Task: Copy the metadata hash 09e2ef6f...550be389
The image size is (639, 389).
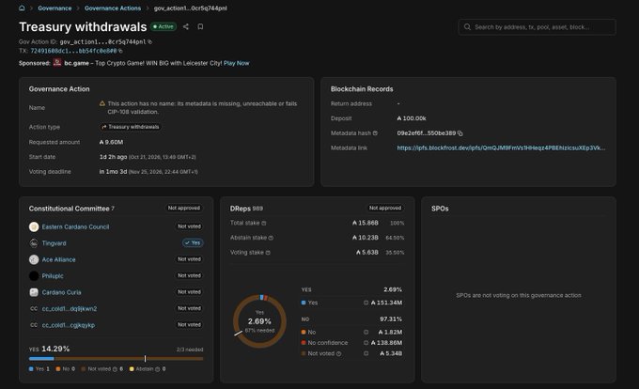Action: coord(460,133)
